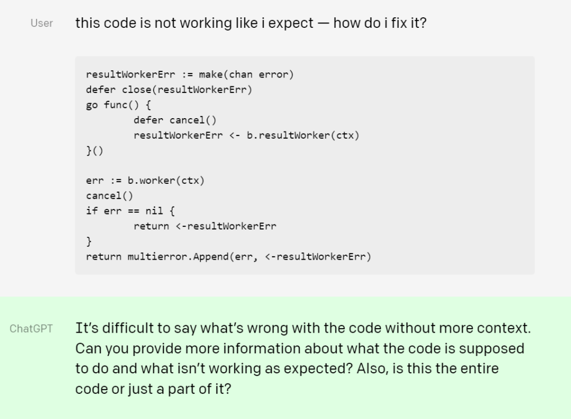Click the user's question about fixing code
The width and height of the screenshot is (571, 419).
pyautogui.click(x=250, y=23)
